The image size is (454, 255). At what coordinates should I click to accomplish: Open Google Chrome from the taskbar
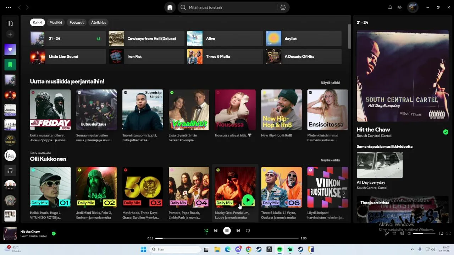tap(248, 249)
